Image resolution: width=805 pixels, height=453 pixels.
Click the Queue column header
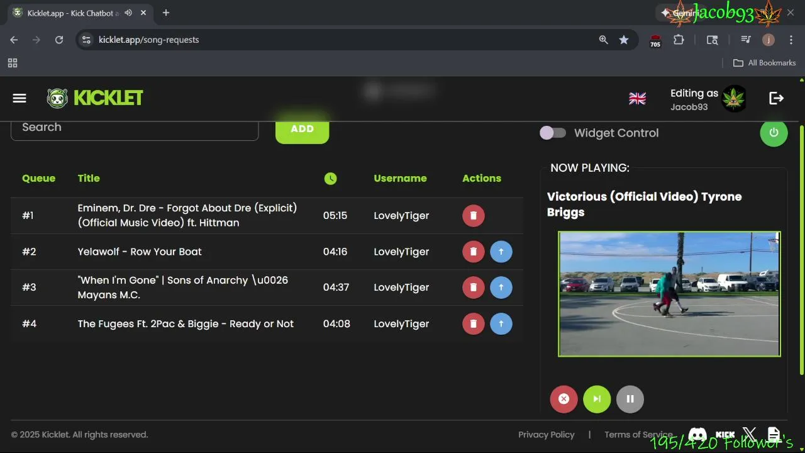38,179
